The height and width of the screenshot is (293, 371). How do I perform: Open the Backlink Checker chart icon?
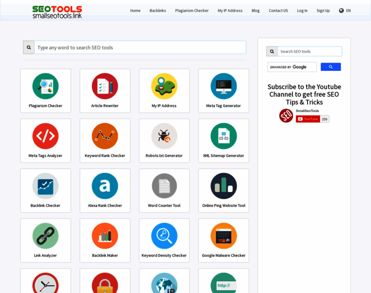(45, 186)
